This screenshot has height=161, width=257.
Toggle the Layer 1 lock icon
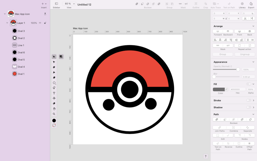[x=45, y=23]
